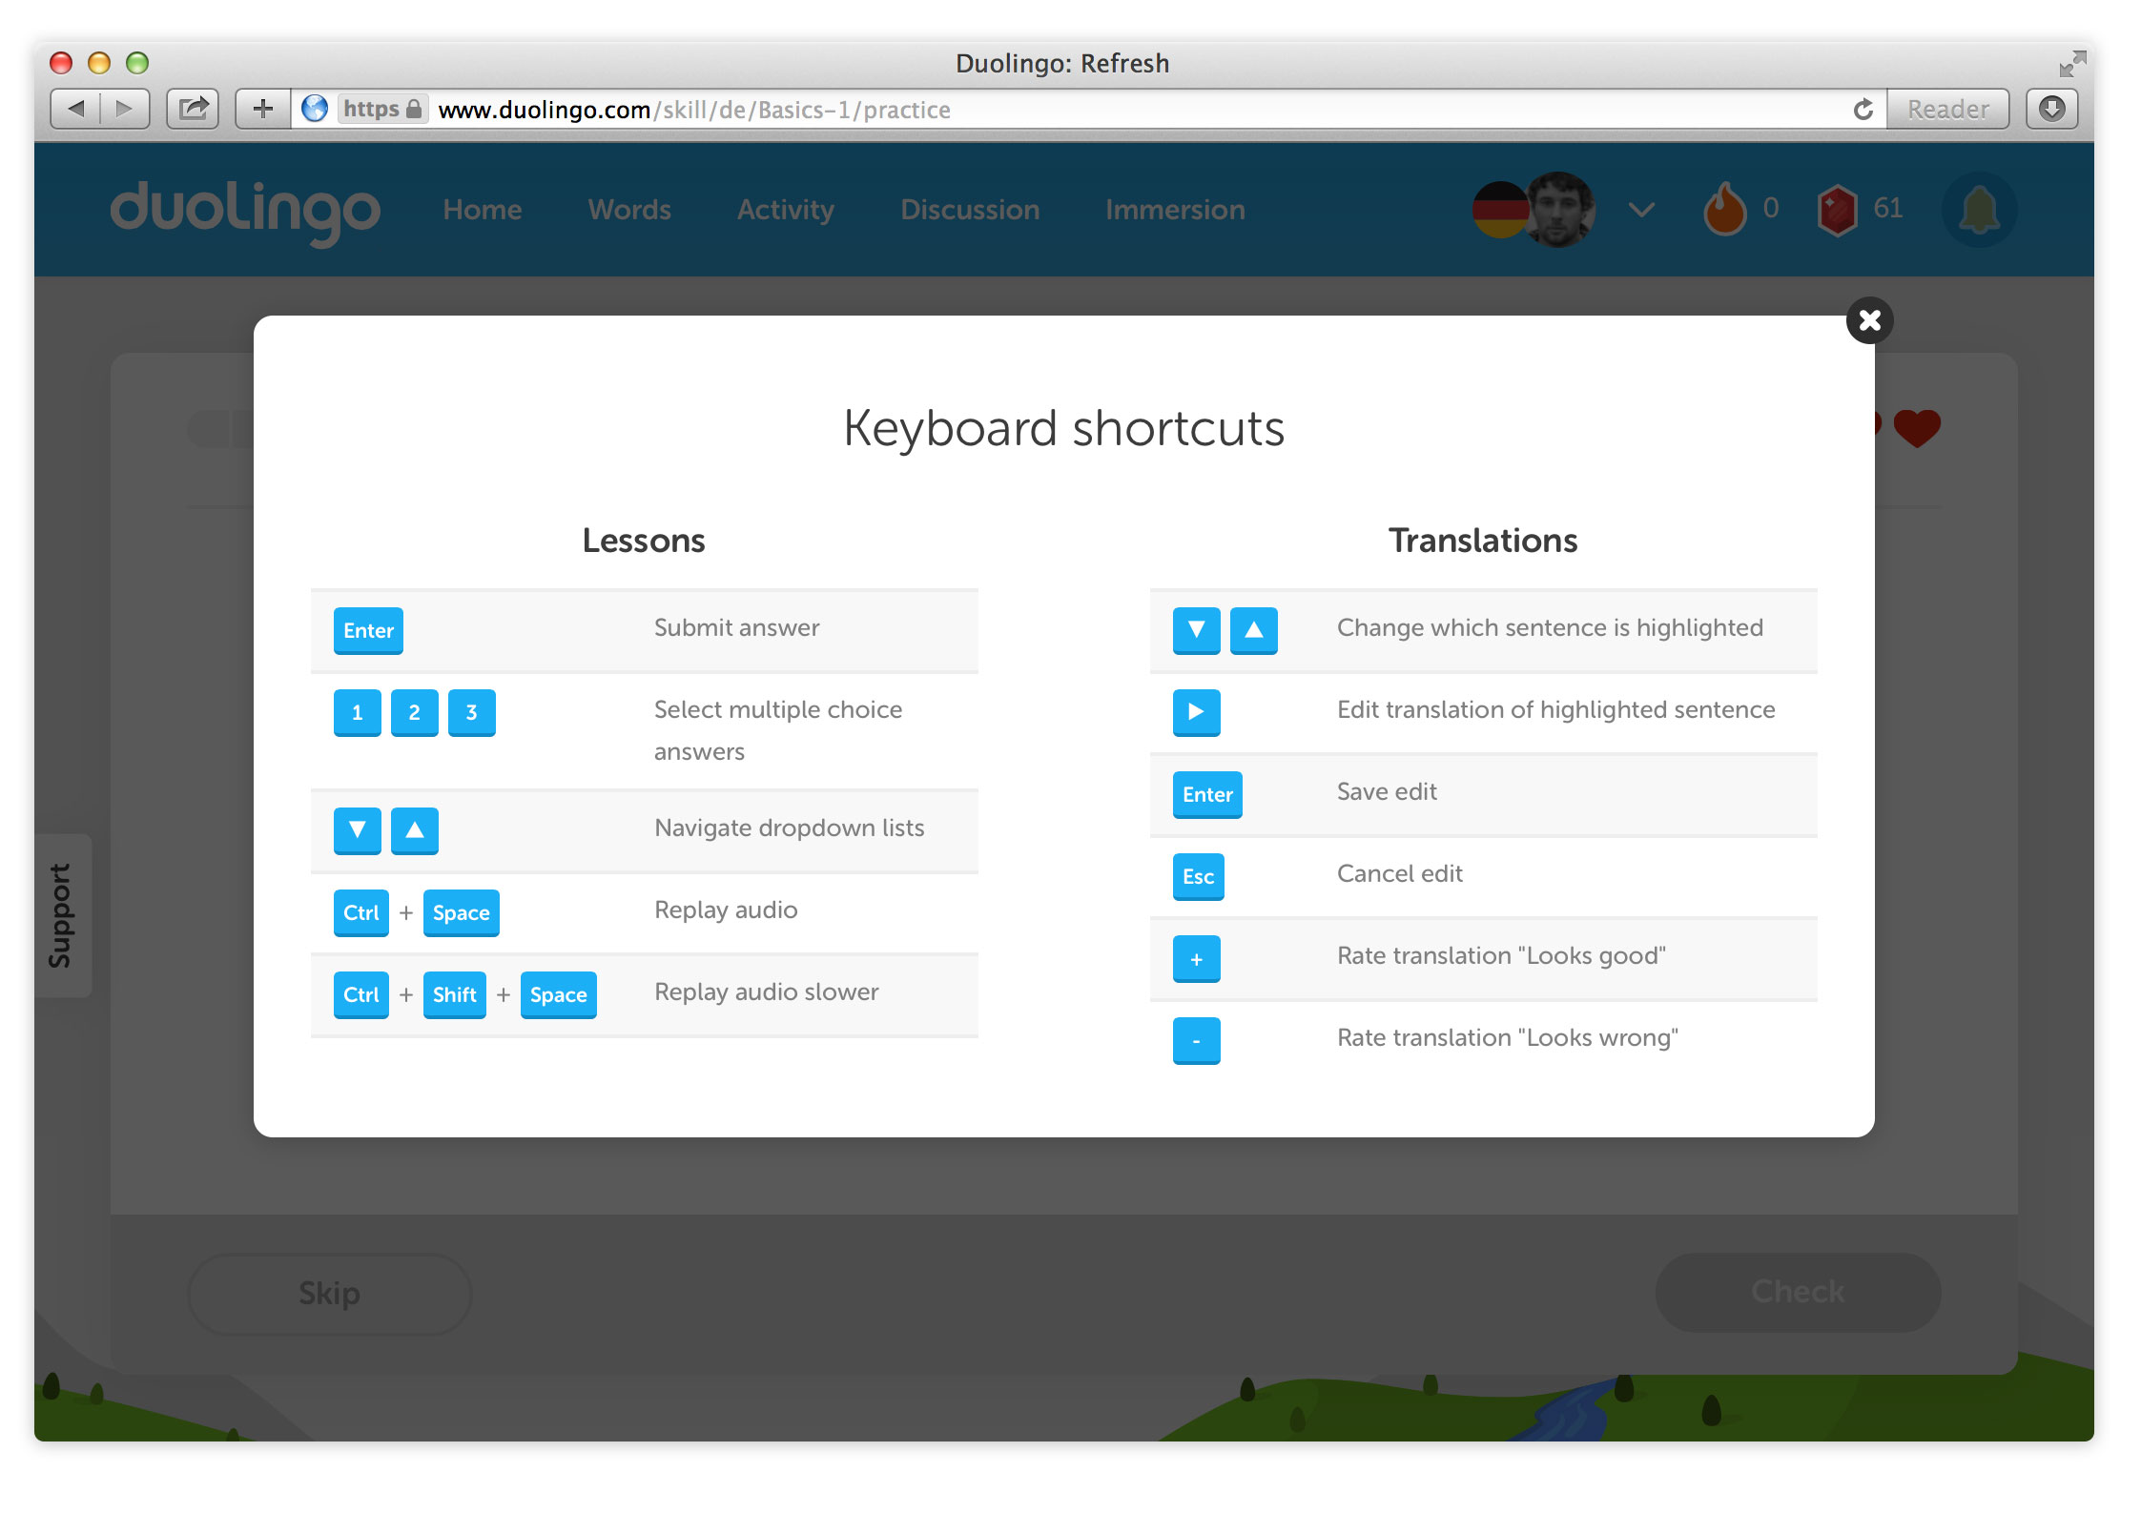Image resolution: width=2141 pixels, height=1513 pixels.
Task: Click the number 2 key badge
Action: point(415,713)
